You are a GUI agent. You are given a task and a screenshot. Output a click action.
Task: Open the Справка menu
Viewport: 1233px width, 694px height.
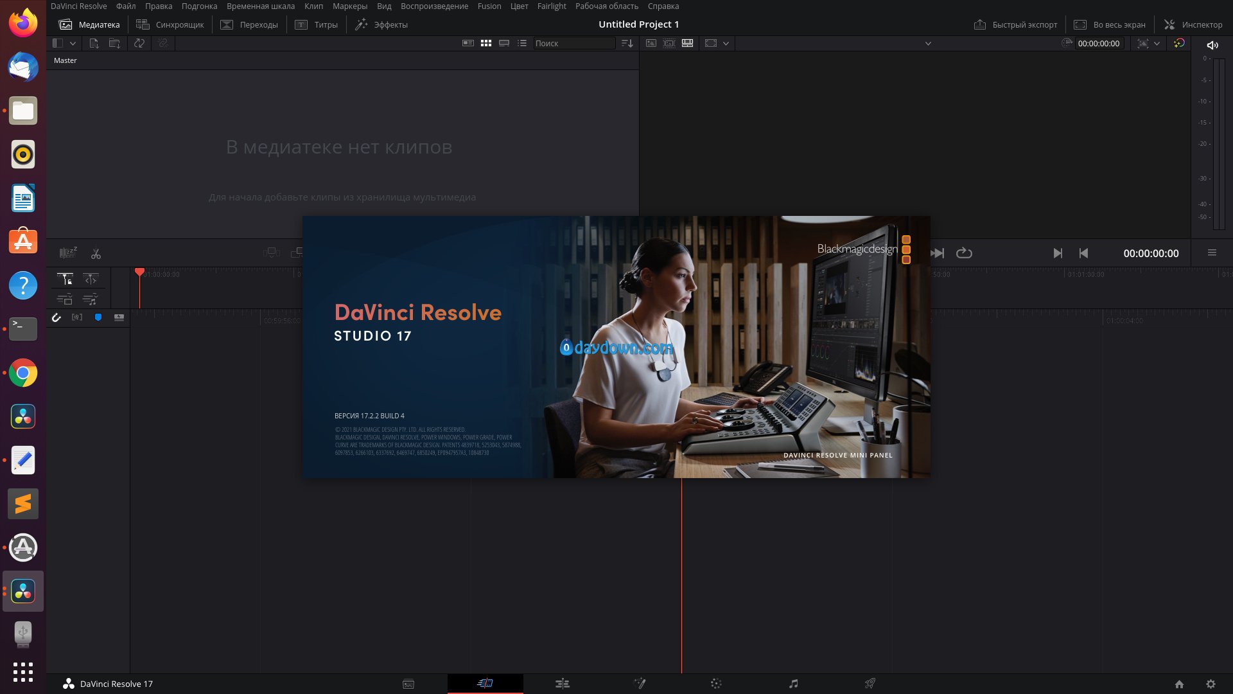tap(663, 6)
